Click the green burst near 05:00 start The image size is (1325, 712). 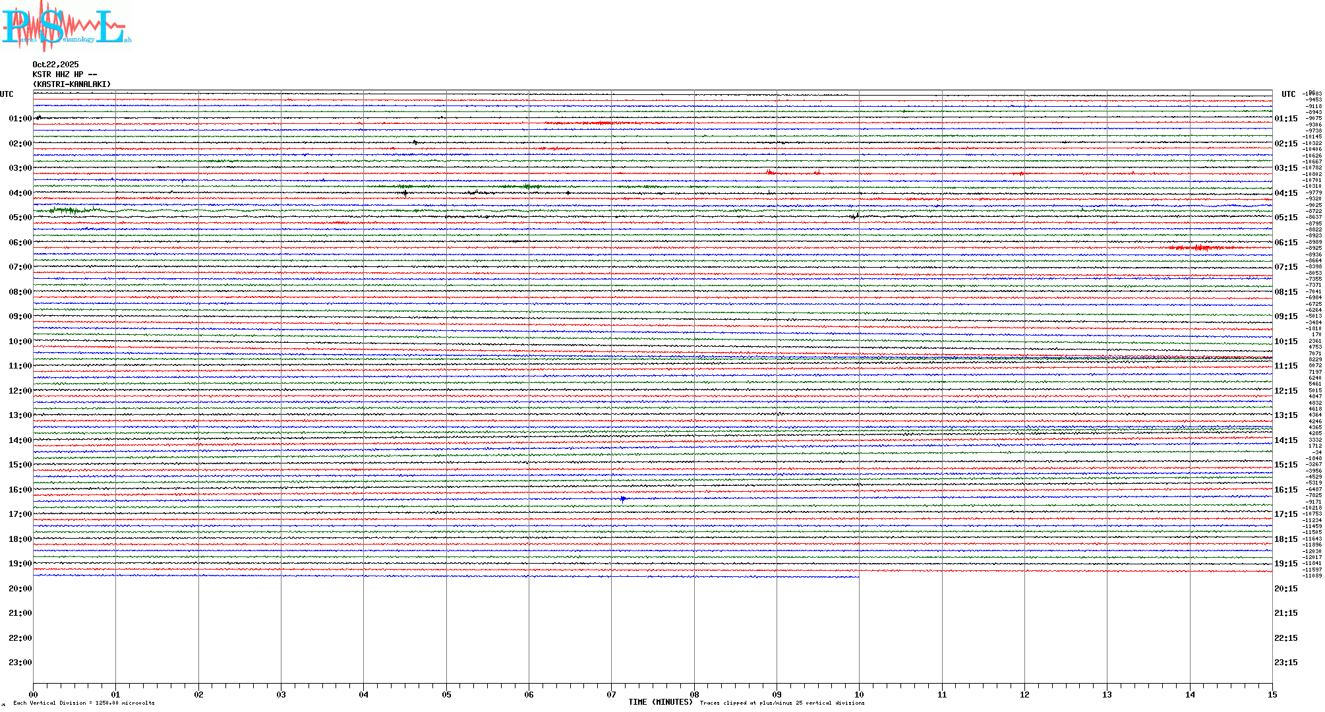[x=69, y=210]
